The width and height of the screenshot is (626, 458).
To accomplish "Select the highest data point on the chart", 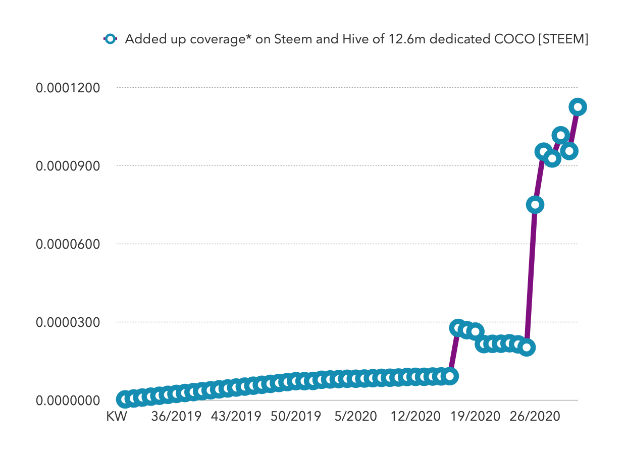I will (x=578, y=107).
